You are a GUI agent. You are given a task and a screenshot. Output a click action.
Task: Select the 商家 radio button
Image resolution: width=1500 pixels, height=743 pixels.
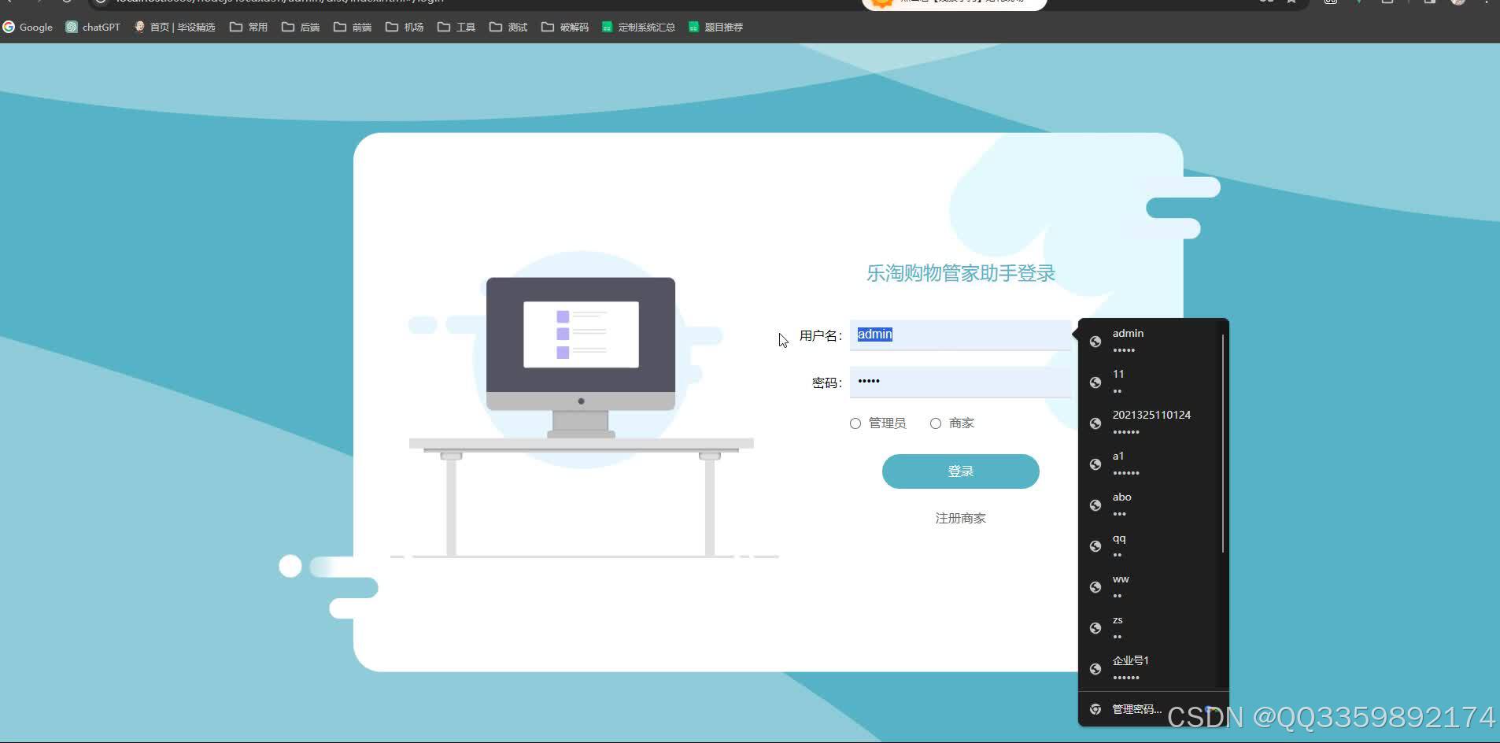[936, 423]
